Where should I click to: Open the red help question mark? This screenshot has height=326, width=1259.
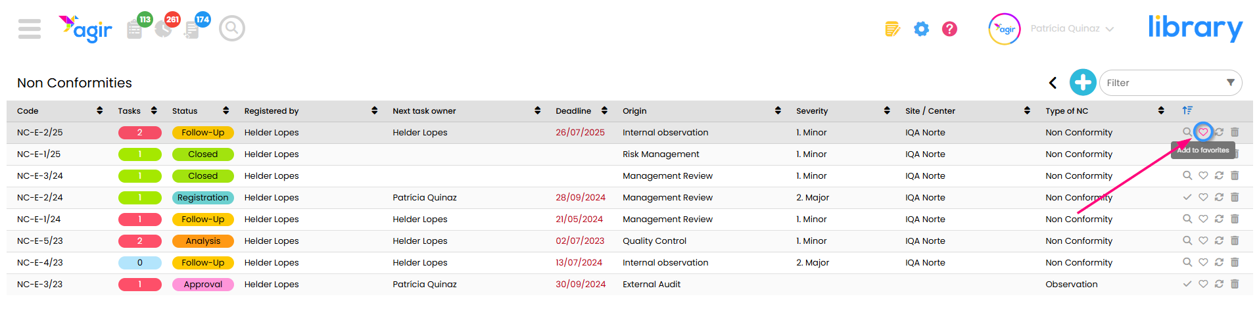949,29
